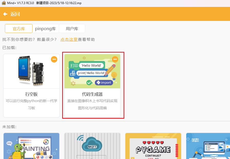Open the 用户库 tab
Viewport: 230px width, 159px height.
[72, 29]
